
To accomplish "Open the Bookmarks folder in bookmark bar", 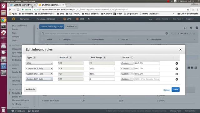I will coord(26,14).
